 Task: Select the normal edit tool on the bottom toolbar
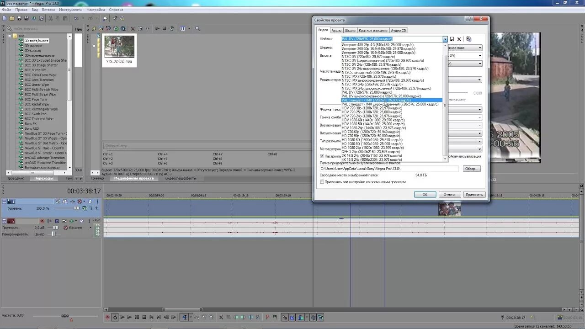coord(185,317)
